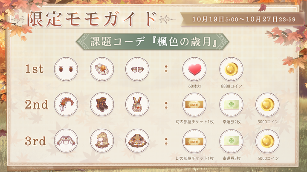Click the 幸運券2枚 clover ticket reward
Viewport: 307px width, 172px height.
point(231,105)
